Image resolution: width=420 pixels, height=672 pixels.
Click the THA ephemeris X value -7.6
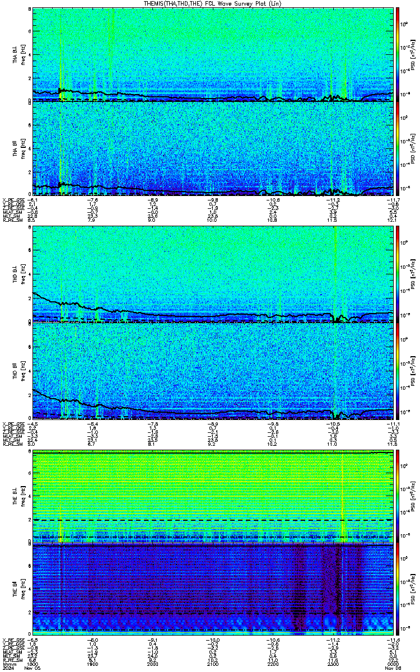(93, 199)
